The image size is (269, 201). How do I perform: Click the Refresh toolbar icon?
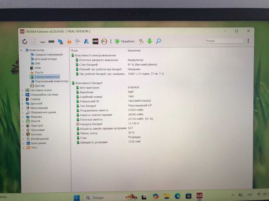[x=25, y=42]
